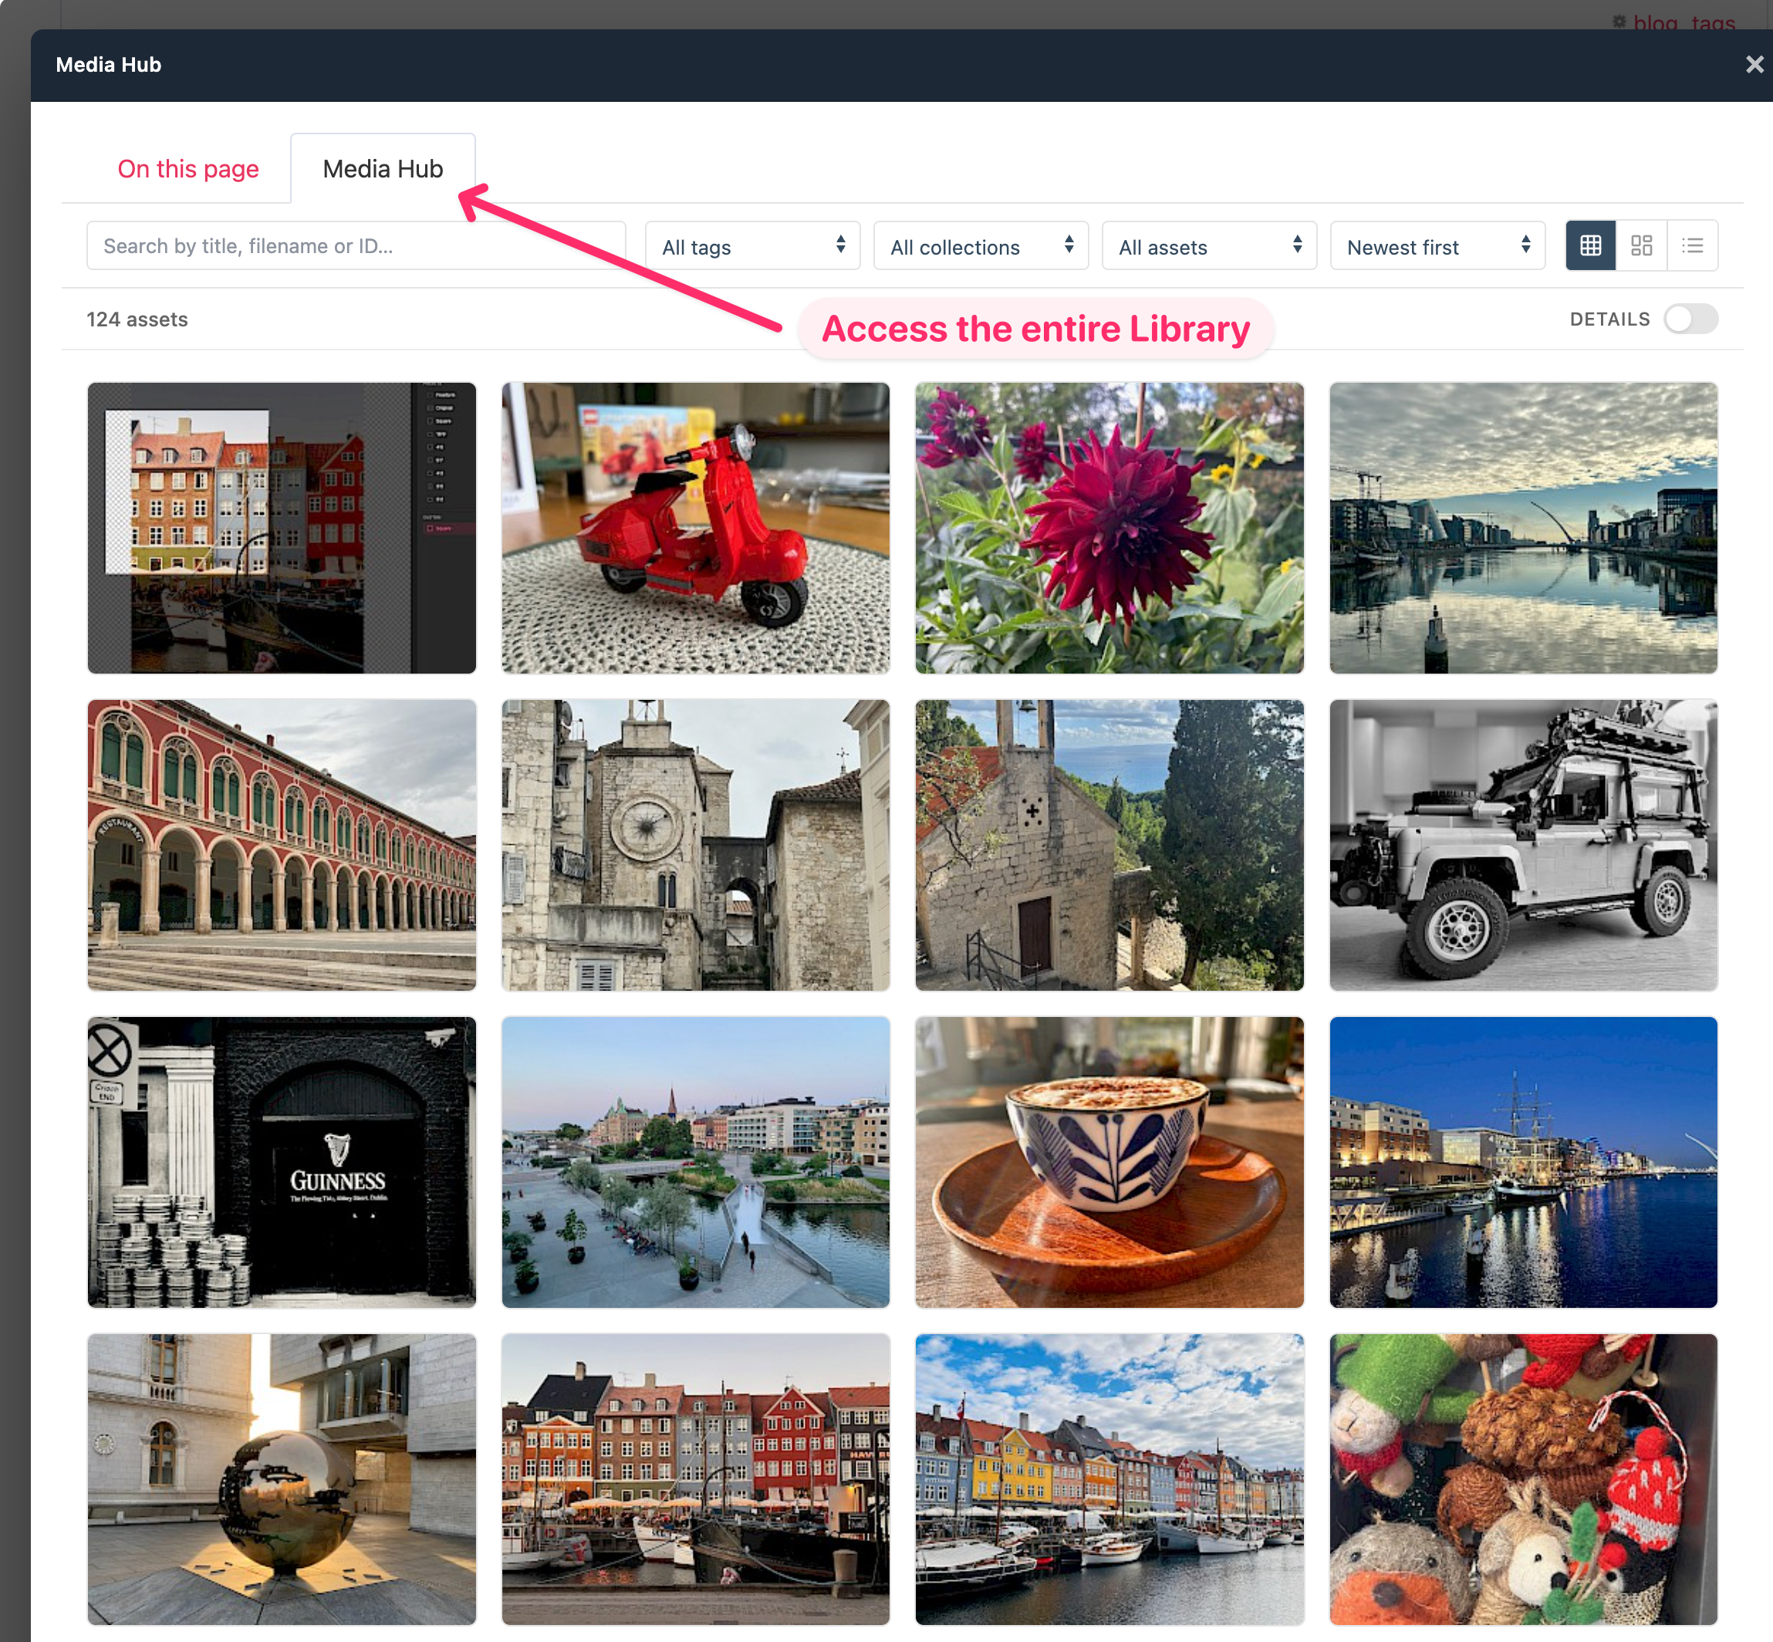Open the bronze sphere sculpture photo
The height and width of the screenshot is (1642, 1773).
point(282,1478)
